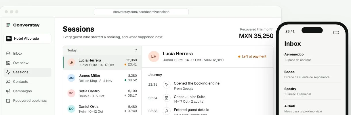This screenshot has width=351, height=115.
Task: Click the phone battery icon
Action: tap(336, 32)
